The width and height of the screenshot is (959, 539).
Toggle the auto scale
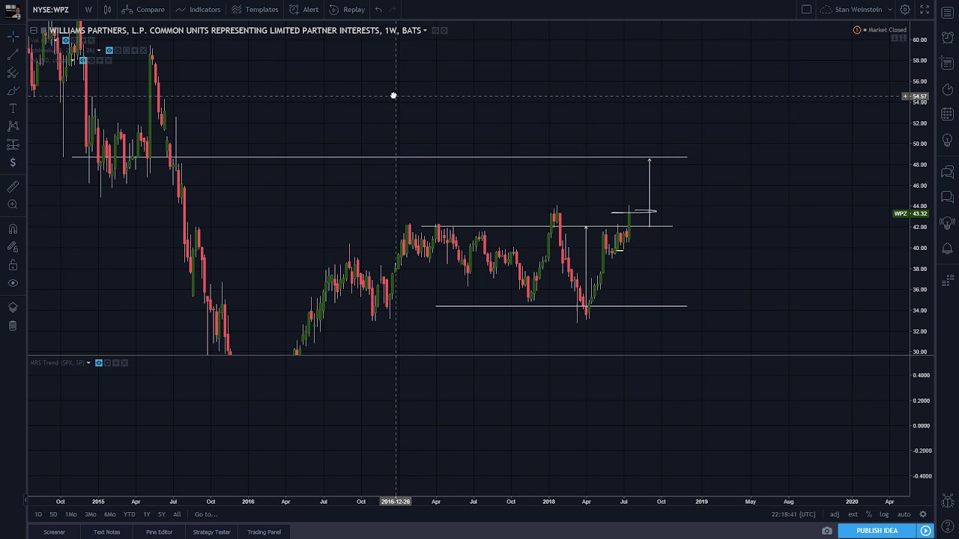coord(904,514)
